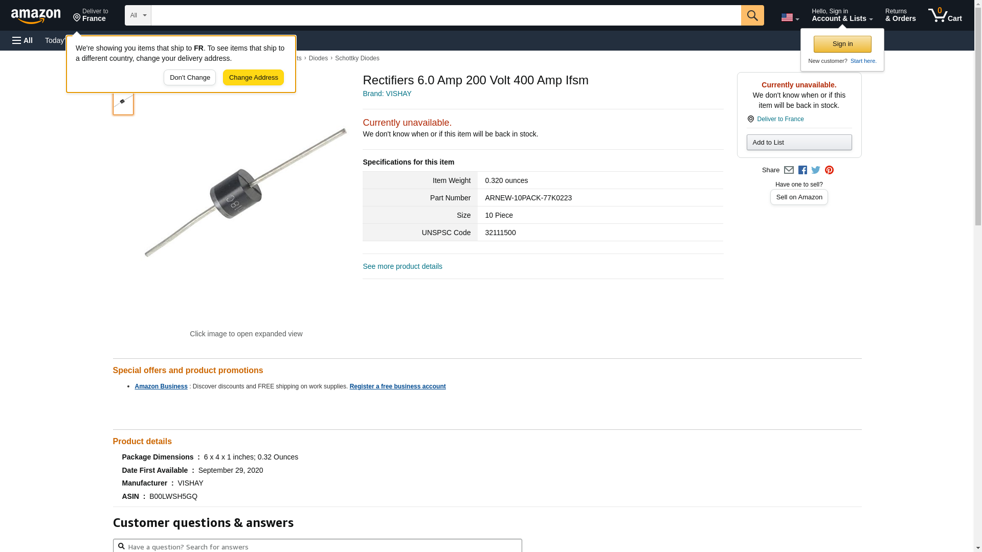Share on Pinterest icon
Image resolution: width=982 pixels, height=552 pixels.
pos(829,170)
